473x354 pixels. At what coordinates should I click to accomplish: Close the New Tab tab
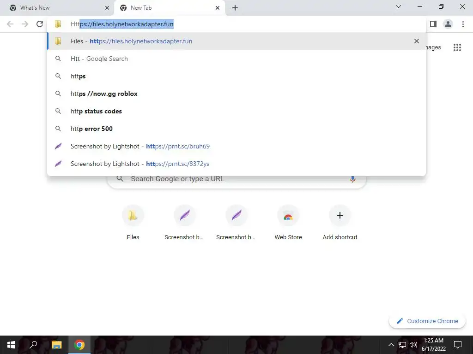point(218,8)
